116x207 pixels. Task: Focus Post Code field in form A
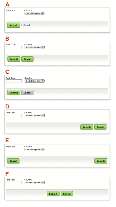pyautogui.click(x=14, y=13)
